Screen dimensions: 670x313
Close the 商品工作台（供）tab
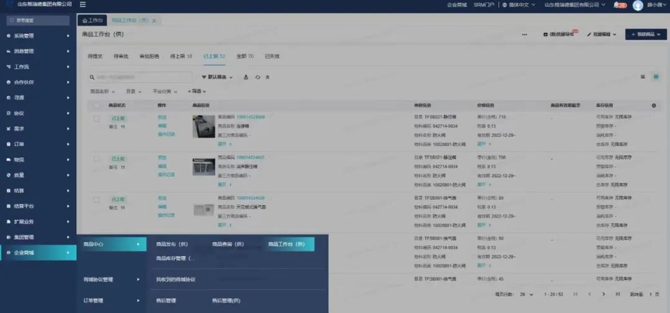[x=154, y=20]
